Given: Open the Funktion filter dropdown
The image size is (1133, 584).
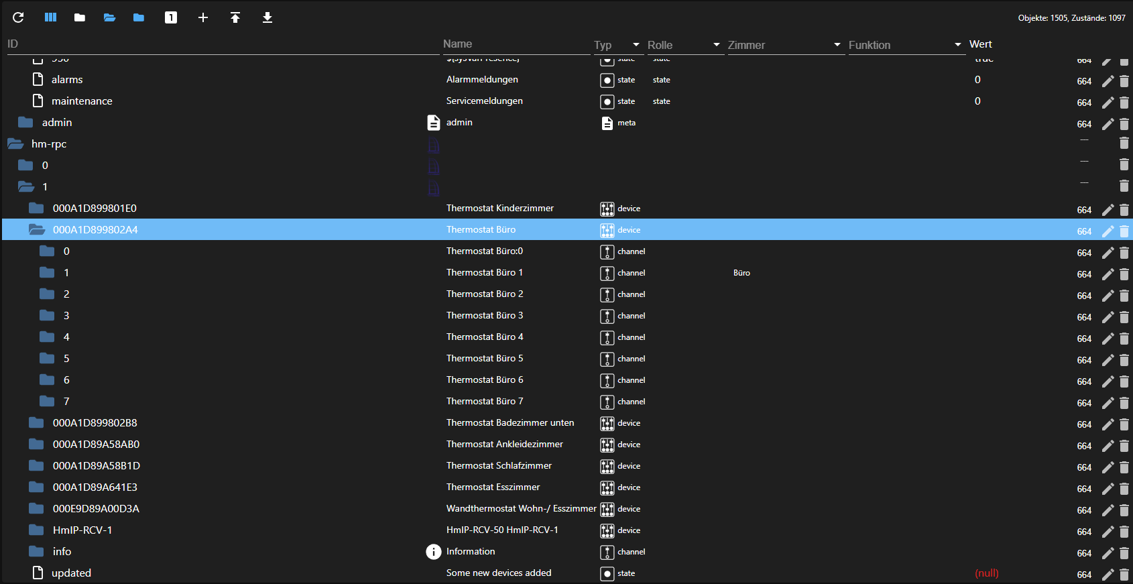Looking at the screenshot, I should click(958, 45).
